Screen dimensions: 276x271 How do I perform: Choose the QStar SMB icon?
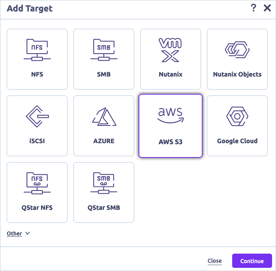click(104, 183)
